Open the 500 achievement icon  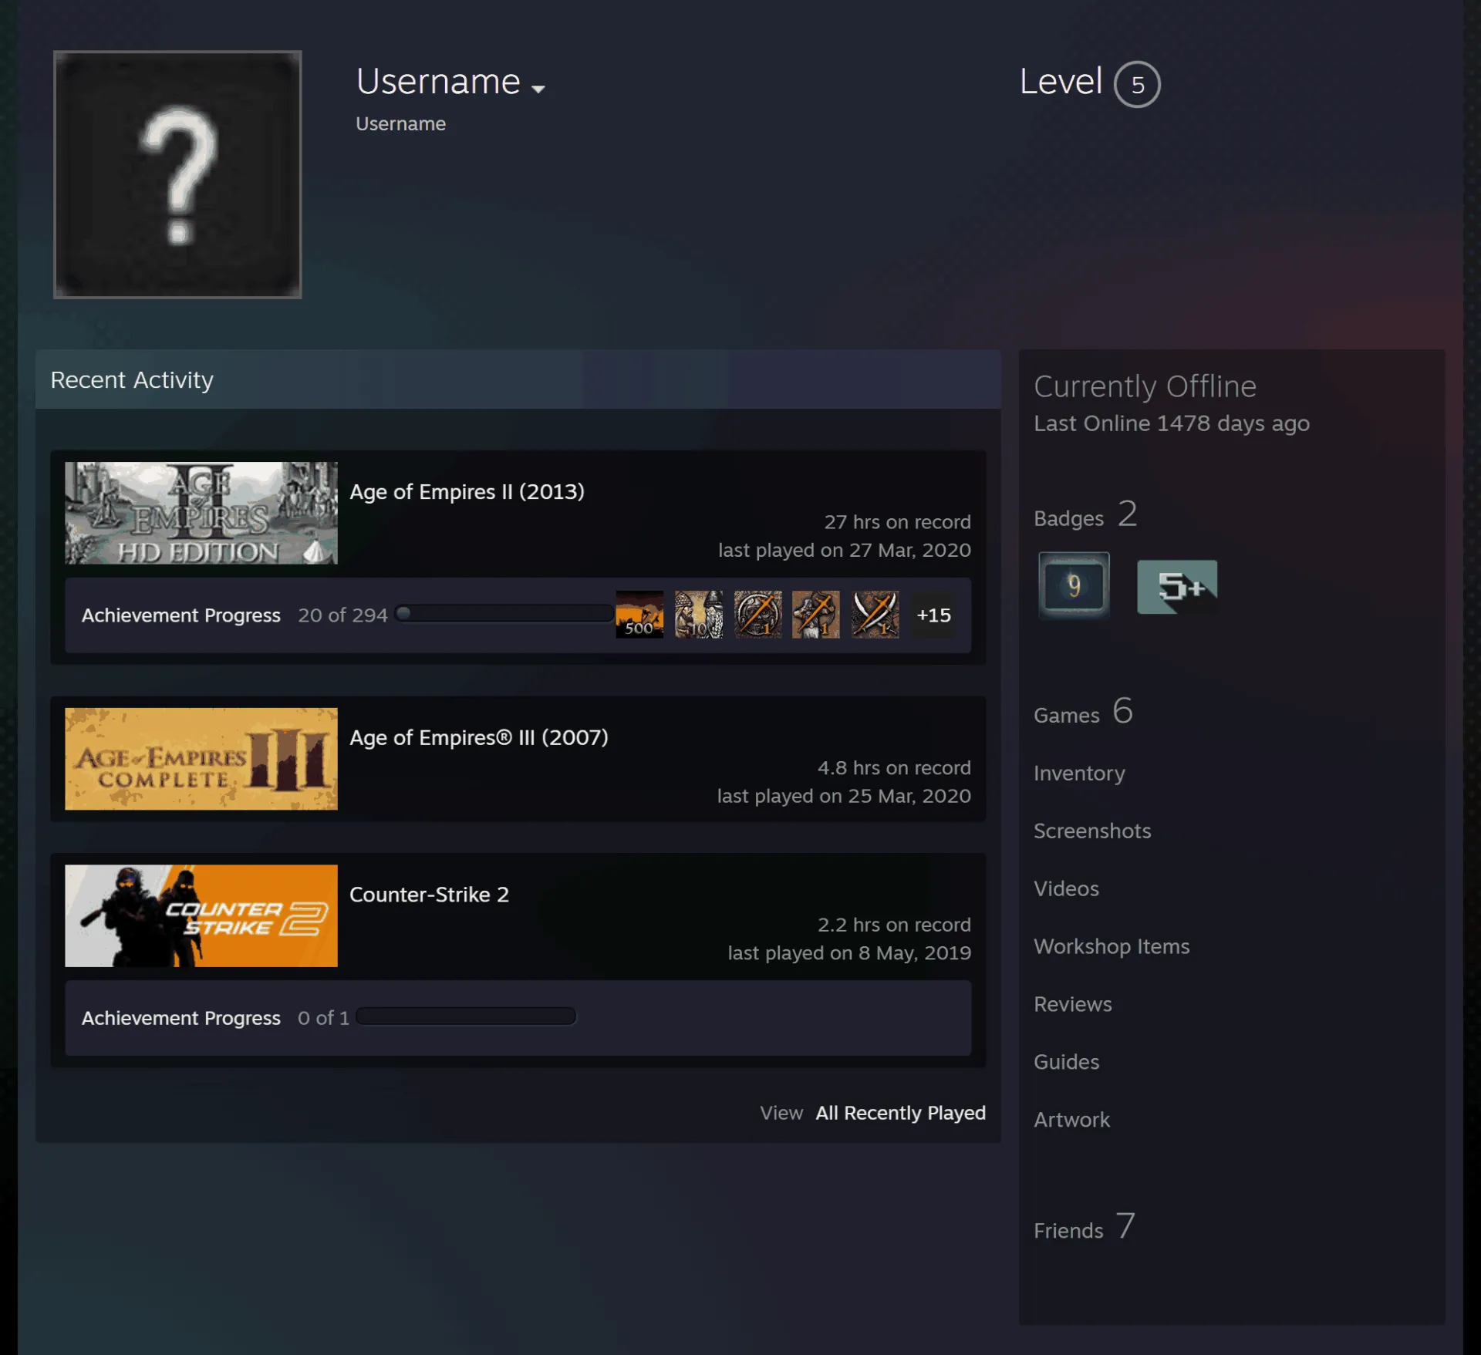click(639, 615)
